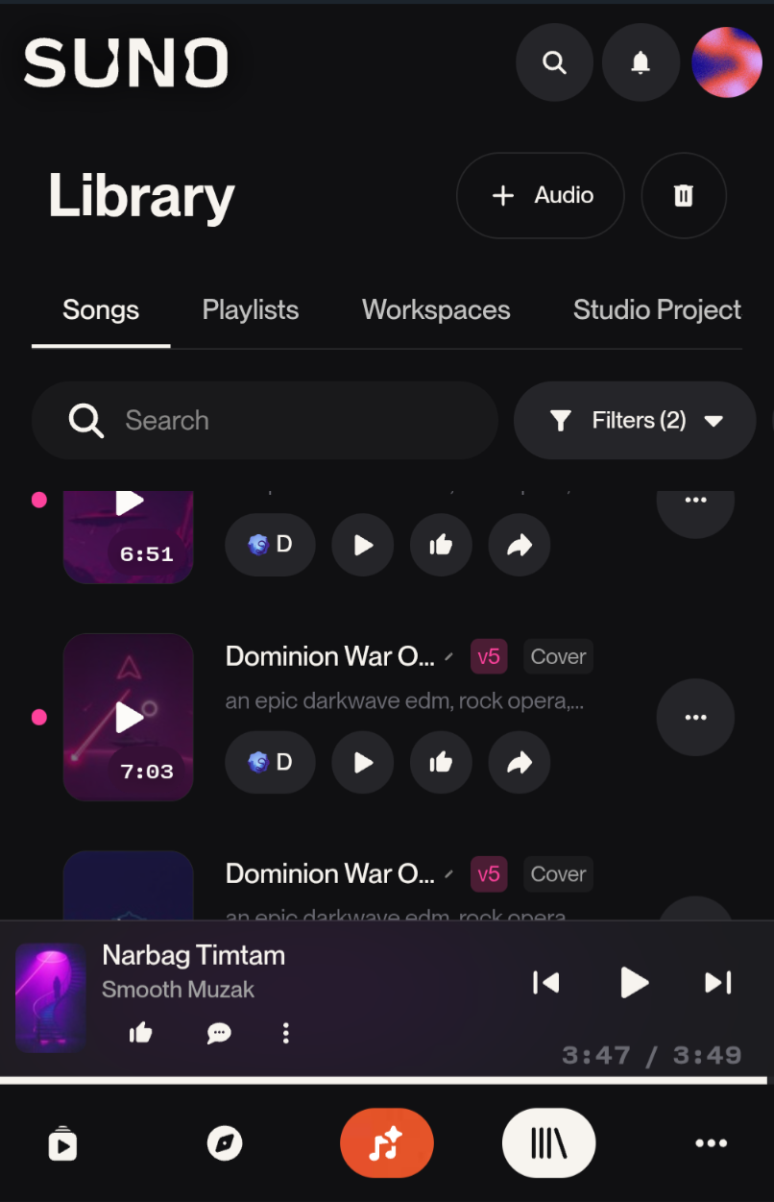Open Explore compass in bottom nav
Screen dimensions: 774x1202
225,1143
